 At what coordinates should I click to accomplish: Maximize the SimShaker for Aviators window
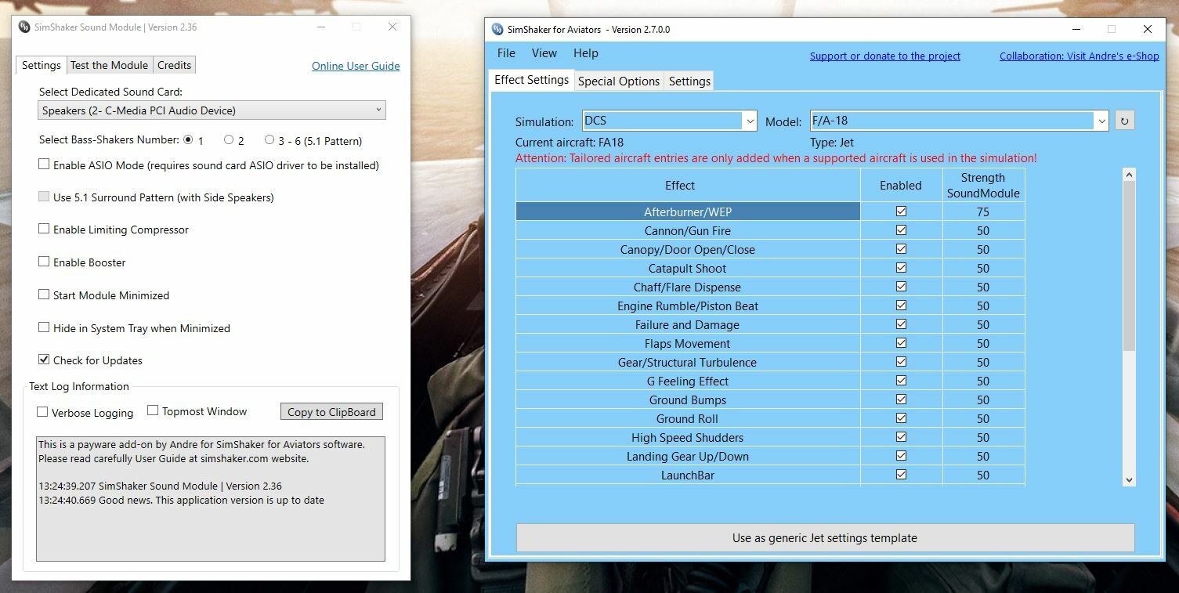pyautogui.click(x=1111, y=29)
